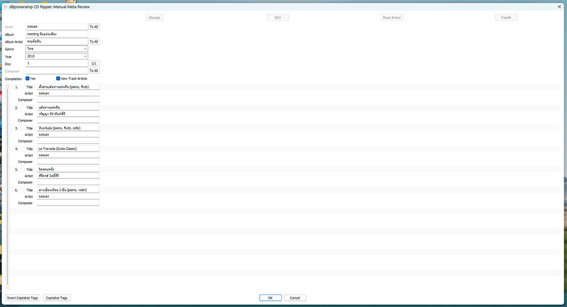
Task: Switch to the Discogs metadata tab
Action: coord(154,18)
